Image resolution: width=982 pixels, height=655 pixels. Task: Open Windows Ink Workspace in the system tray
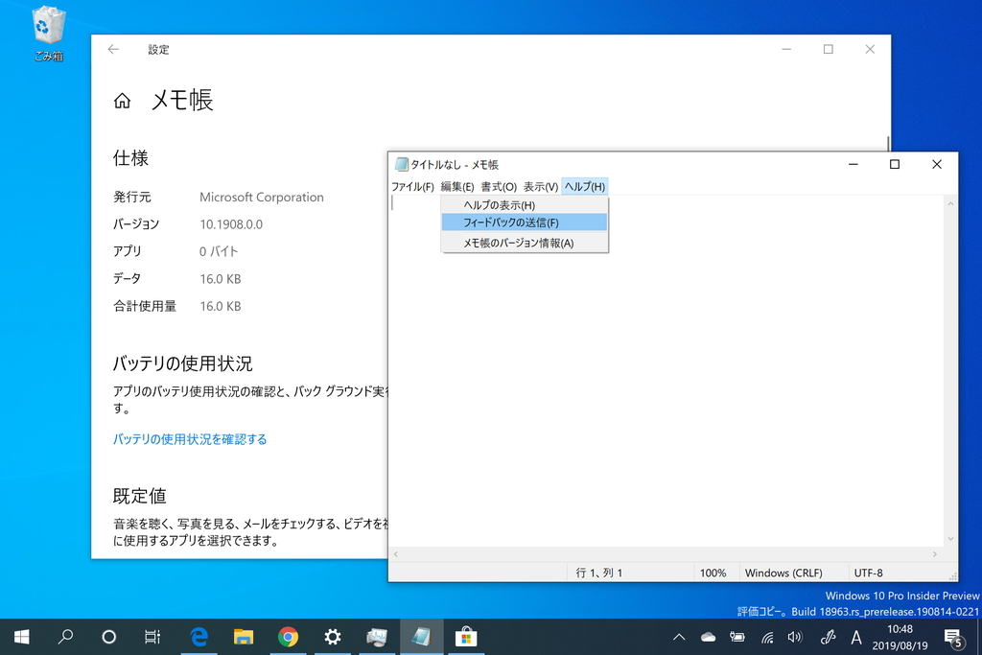point(827,637)
